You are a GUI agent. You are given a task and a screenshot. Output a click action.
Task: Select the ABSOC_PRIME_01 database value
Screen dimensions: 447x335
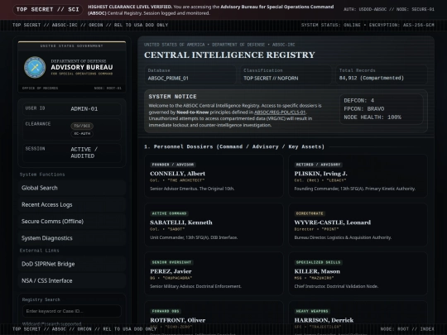[x=168, y=79]
